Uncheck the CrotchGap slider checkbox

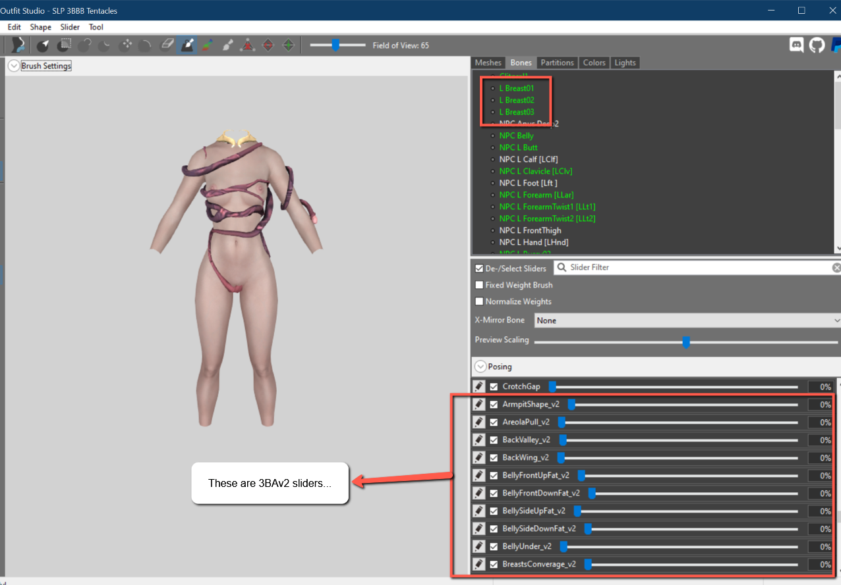[494, 387]
